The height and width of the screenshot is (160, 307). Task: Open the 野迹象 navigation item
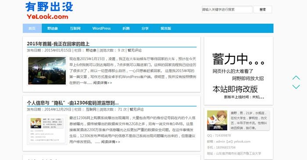53,28
